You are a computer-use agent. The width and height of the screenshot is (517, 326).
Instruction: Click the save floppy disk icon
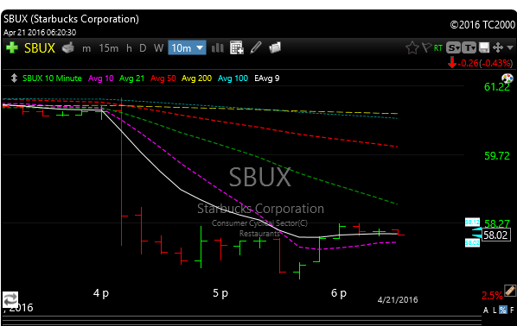click(483, 47)
